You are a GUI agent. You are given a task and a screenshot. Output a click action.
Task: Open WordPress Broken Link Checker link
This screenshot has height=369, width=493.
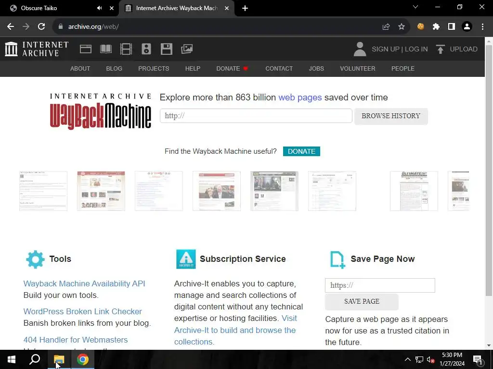83,311
